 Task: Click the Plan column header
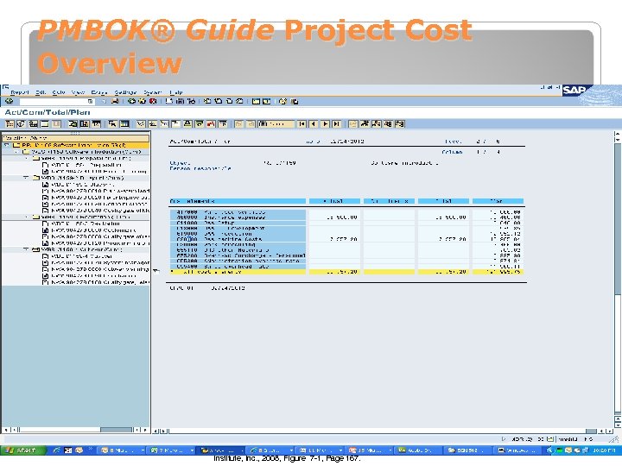[498, 201]
